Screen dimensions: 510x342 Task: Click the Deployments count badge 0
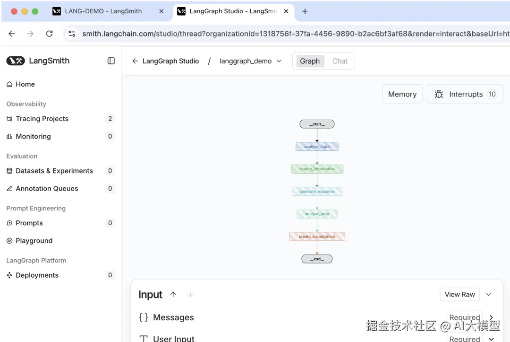tap(110, 275)
